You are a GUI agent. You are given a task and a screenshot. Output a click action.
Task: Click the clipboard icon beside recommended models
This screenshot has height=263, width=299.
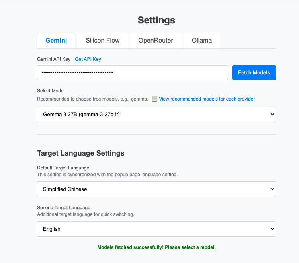(154, 99)
